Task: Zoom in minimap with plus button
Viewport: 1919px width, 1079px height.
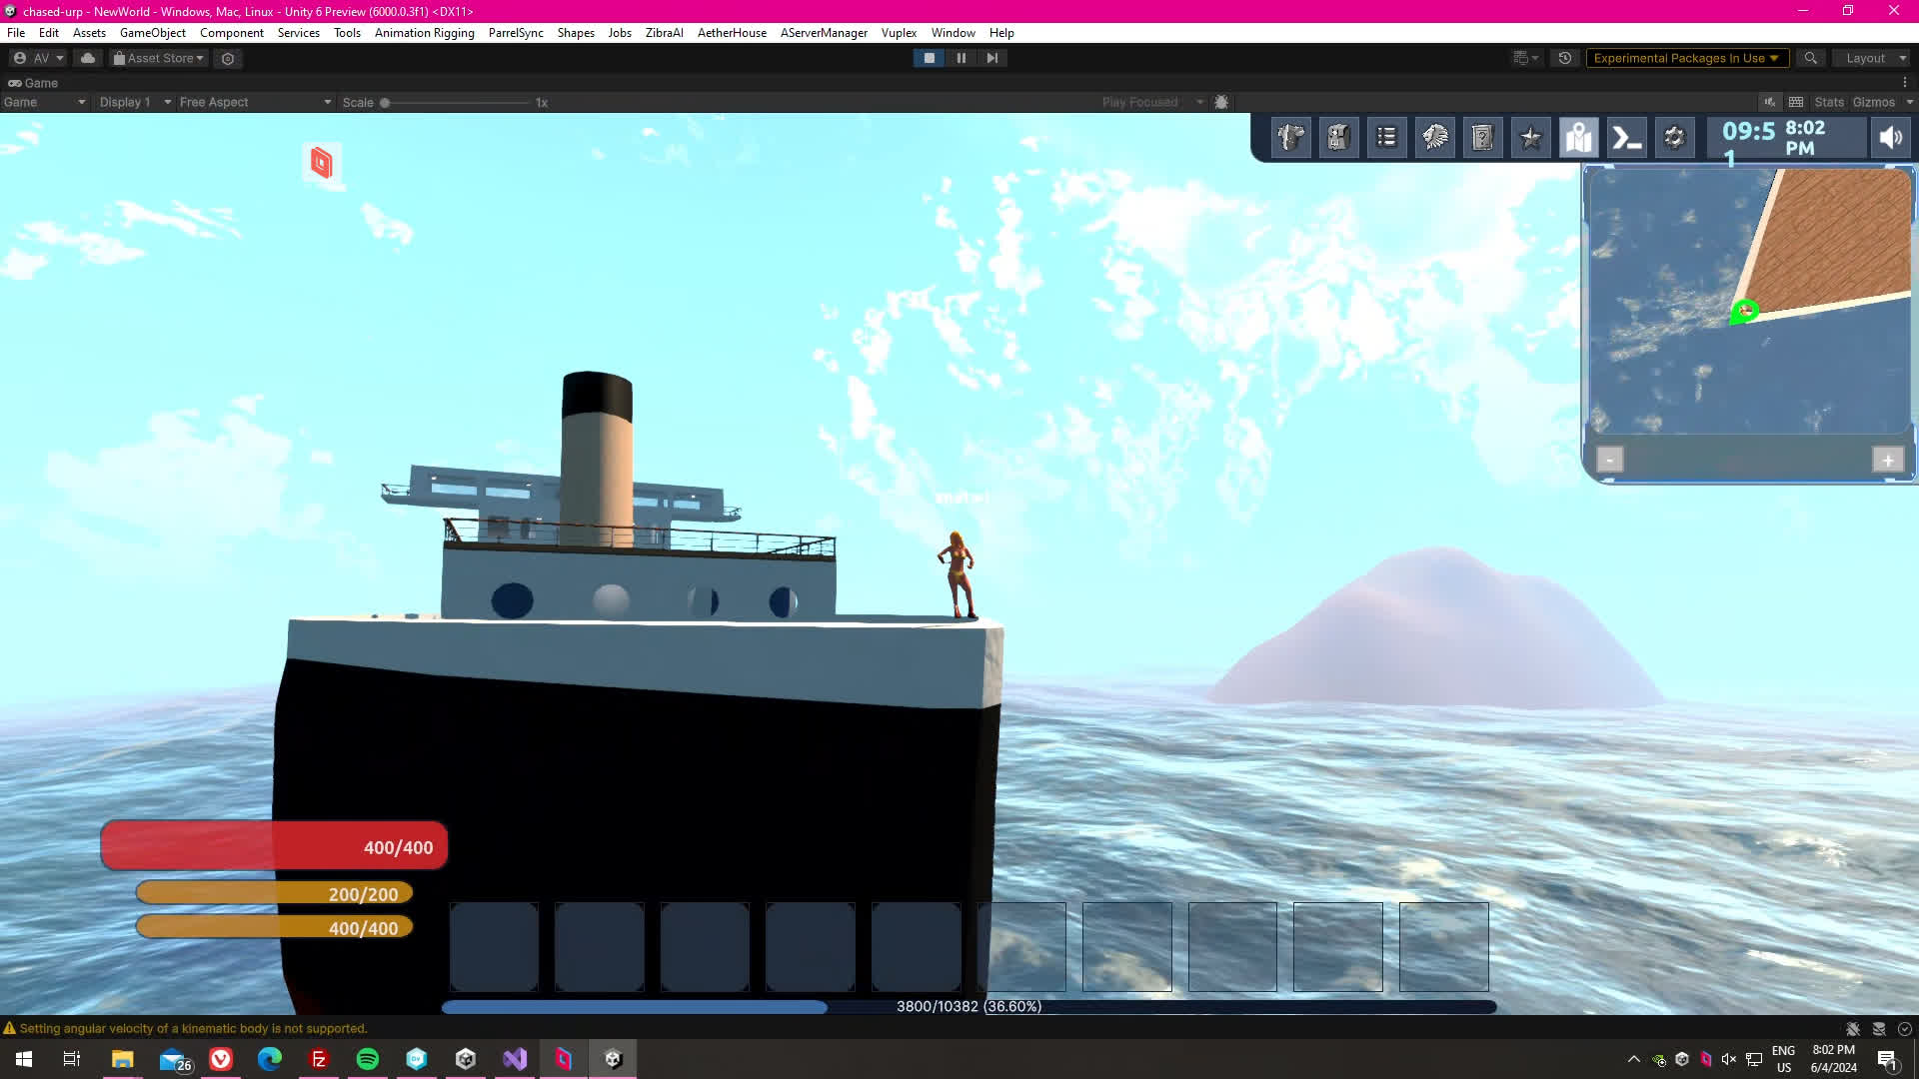Action: (x=1887, y=460)
